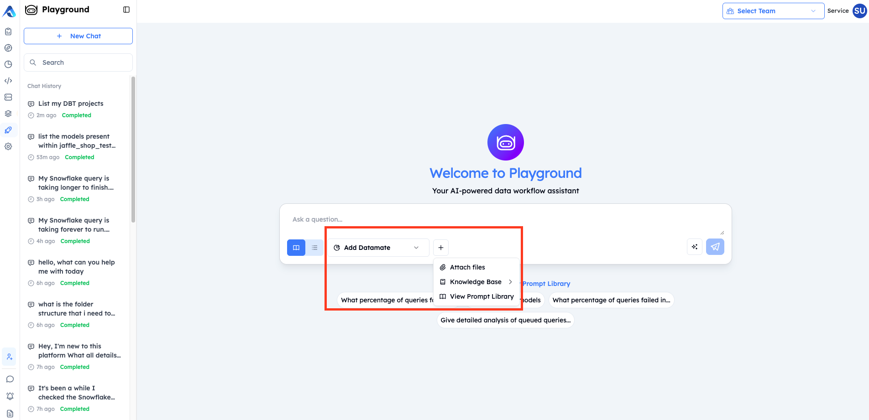This screenshot has height=420, width=869.
Task: Select View Prompt Library menu entry
Action: pyautogui.click(x=482, y=296)
